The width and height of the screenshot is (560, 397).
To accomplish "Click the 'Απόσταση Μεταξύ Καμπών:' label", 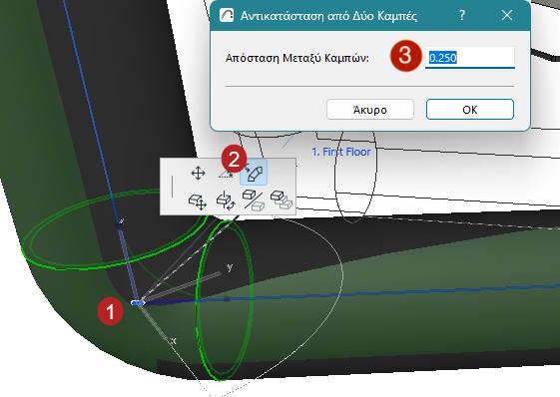I will [x=297, y=58].
